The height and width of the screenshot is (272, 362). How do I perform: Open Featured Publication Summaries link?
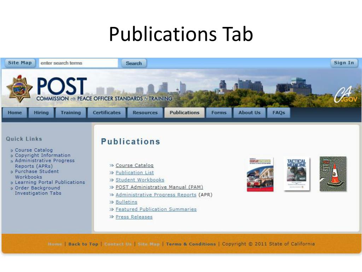pyautogui.click(x=156, y=209)
